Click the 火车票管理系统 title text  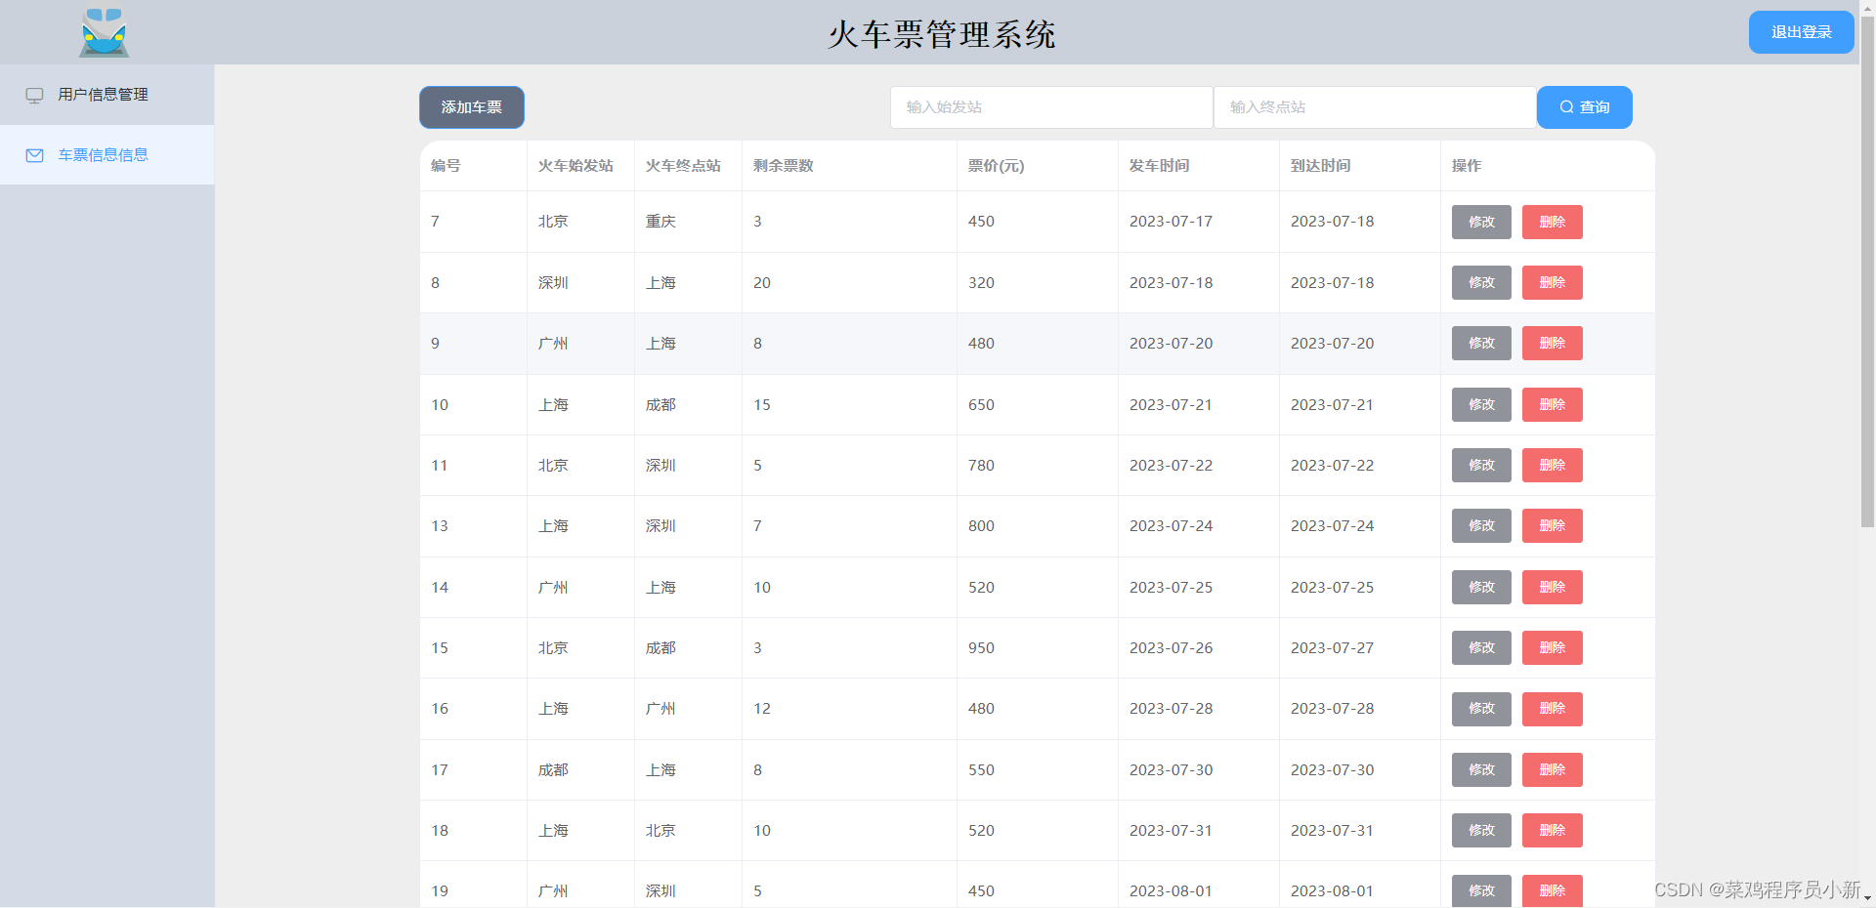coord(942,34)
